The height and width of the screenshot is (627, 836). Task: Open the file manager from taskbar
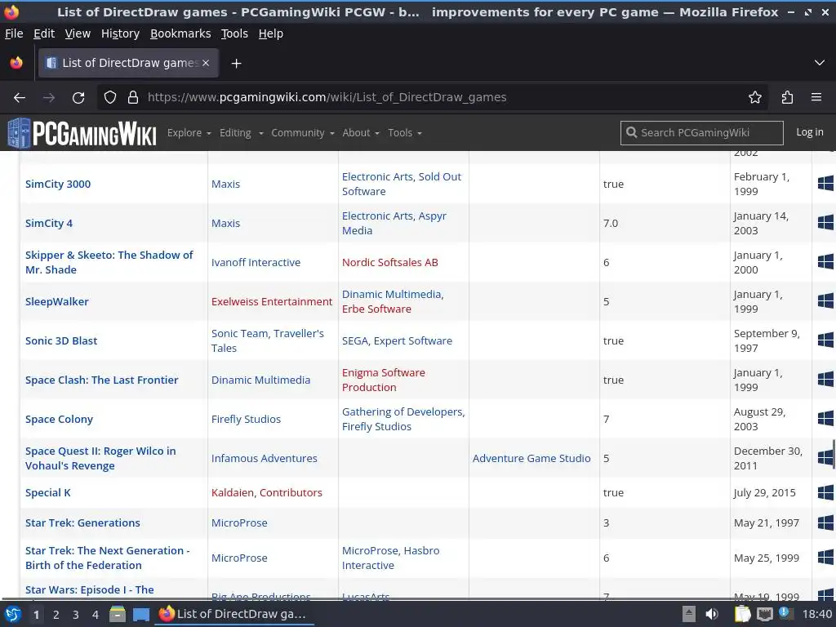point(118,614)
